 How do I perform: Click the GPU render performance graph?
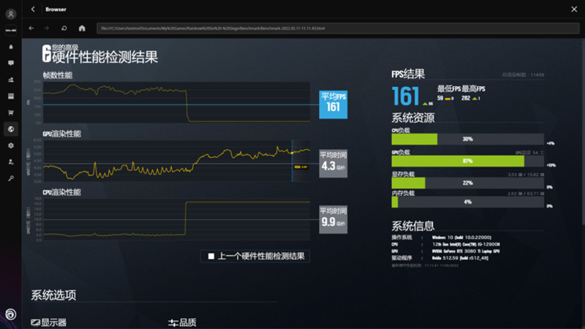pos(176,161)
